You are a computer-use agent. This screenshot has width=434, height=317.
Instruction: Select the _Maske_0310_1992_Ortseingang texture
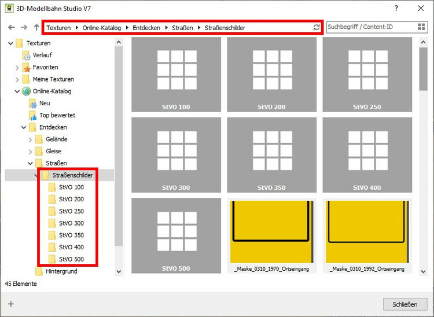point(367,235)
